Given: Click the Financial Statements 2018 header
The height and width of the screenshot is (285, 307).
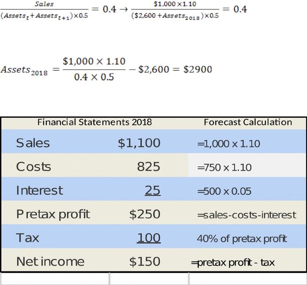Looking at the screenshot, I should coord(95,122).
